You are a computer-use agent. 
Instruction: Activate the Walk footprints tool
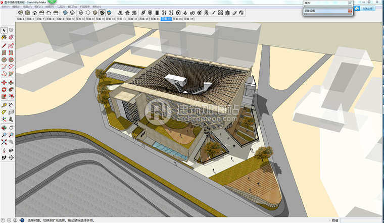(4, 158)
